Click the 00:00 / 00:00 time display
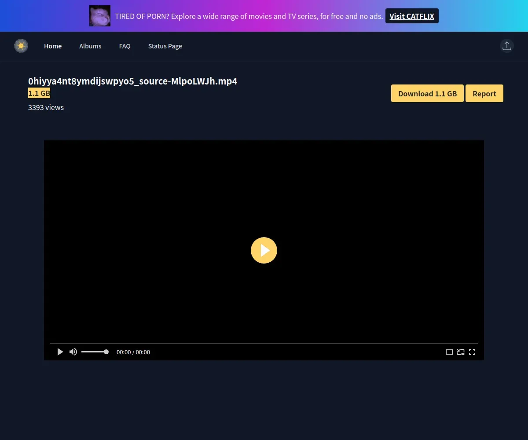Image resolution: width=528 pixels, height=440 pixels. click(x=133, y=352)
